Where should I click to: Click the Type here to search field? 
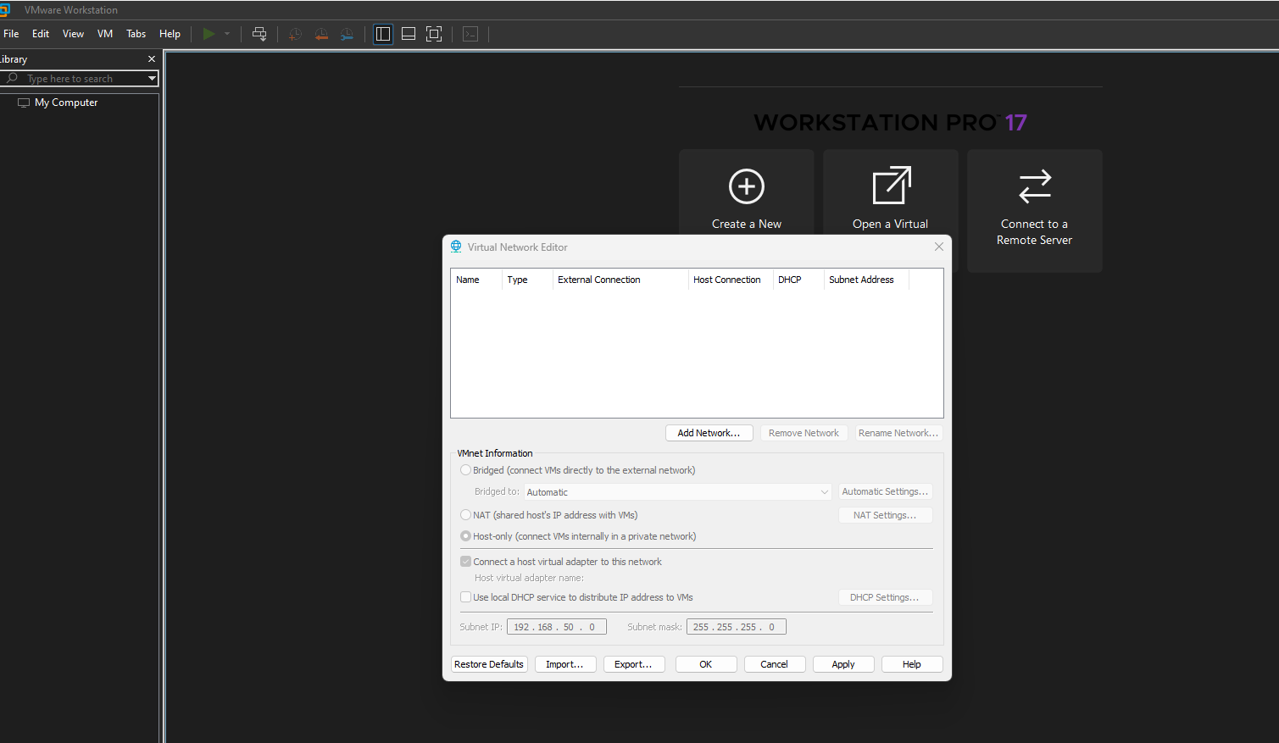pos(79,78)
